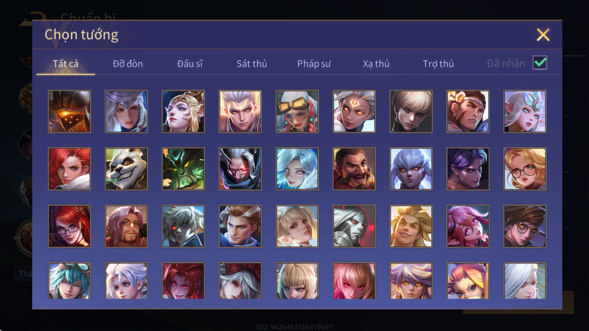589x331 pixels.
Task: Pick the hero wearing yellow goggles
Action: click(x=297, y=111)
